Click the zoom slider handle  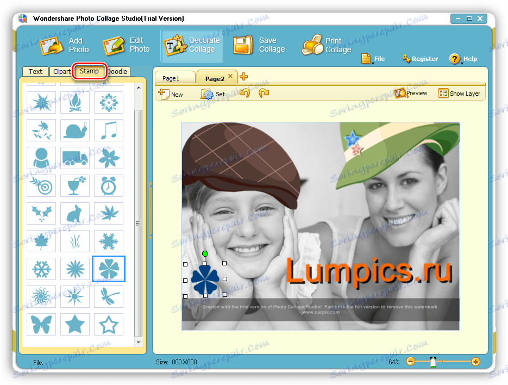[x=433, y=362]
